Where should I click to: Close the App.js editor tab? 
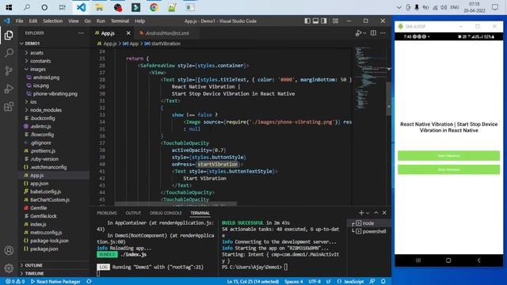tap(128, 33)
